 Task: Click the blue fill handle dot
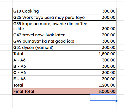coord(116,101)
